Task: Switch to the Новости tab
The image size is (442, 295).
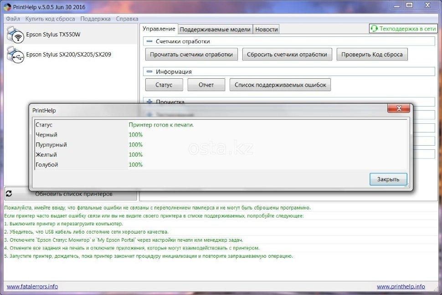Action: [x=266, y=29]
